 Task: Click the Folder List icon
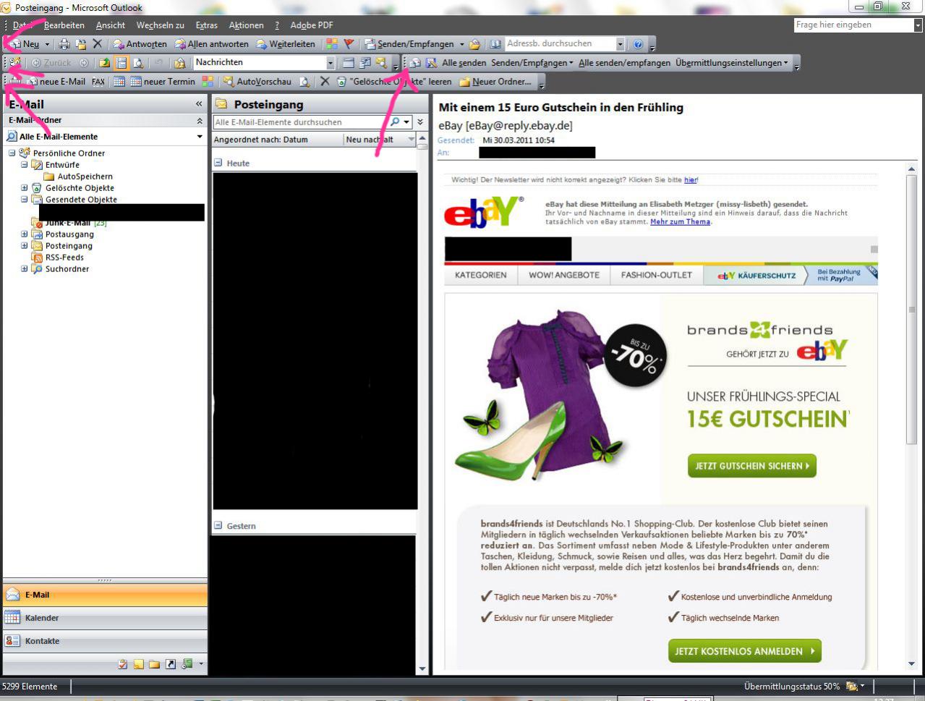[155, 664]
